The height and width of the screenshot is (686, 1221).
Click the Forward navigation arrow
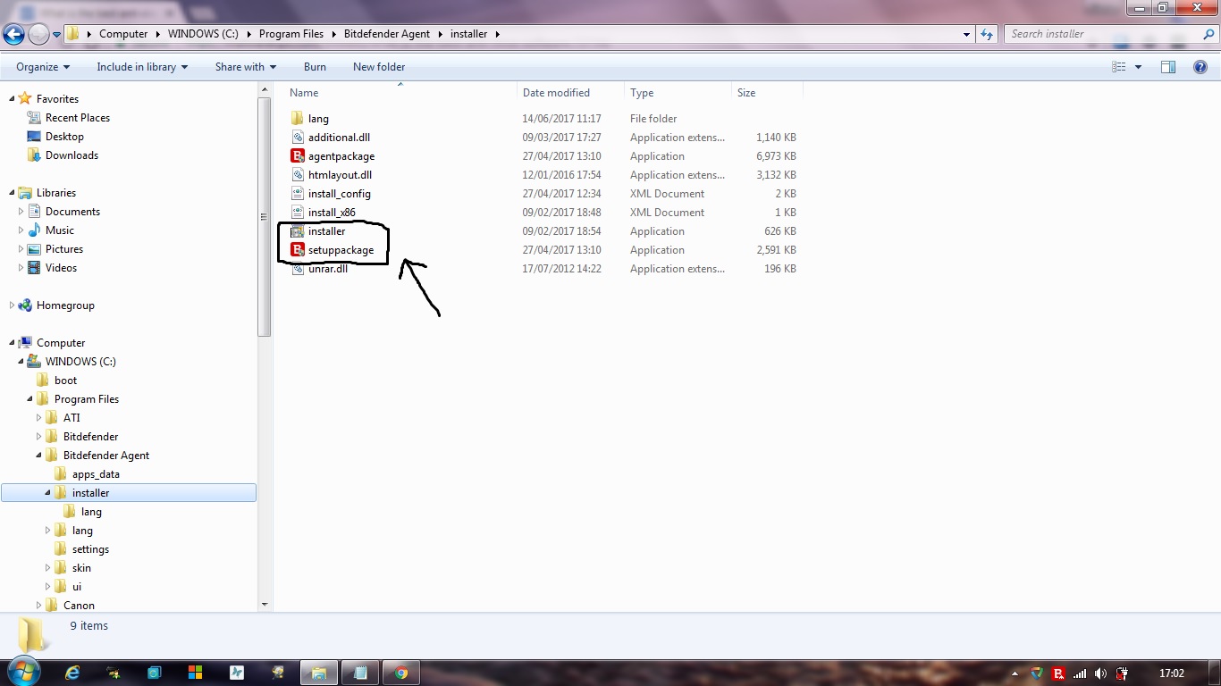click(x=38, y=34)
